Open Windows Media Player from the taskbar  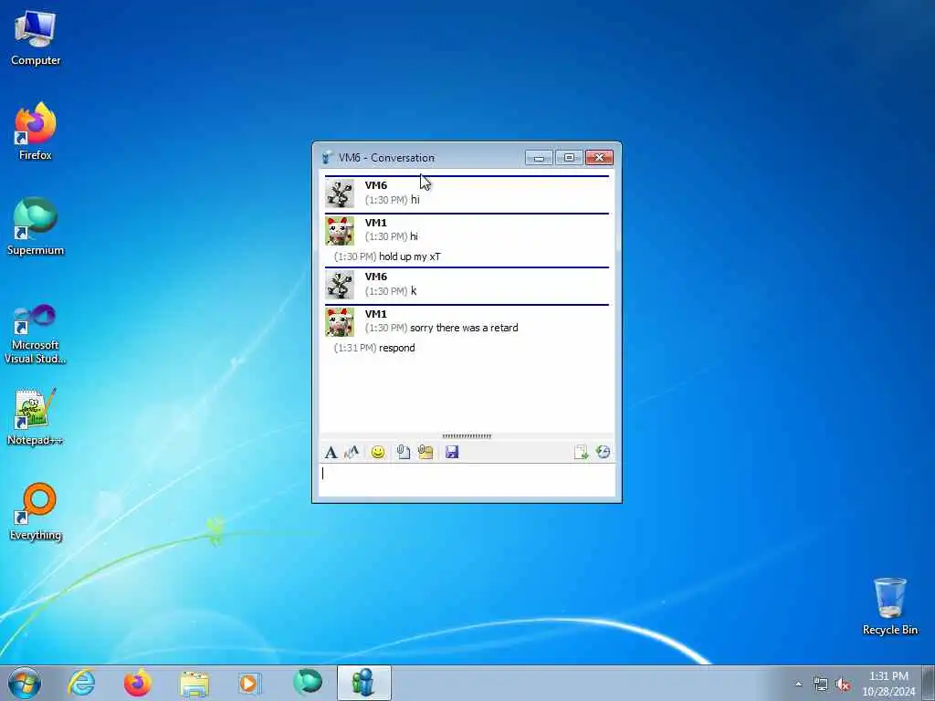(250, 683)
